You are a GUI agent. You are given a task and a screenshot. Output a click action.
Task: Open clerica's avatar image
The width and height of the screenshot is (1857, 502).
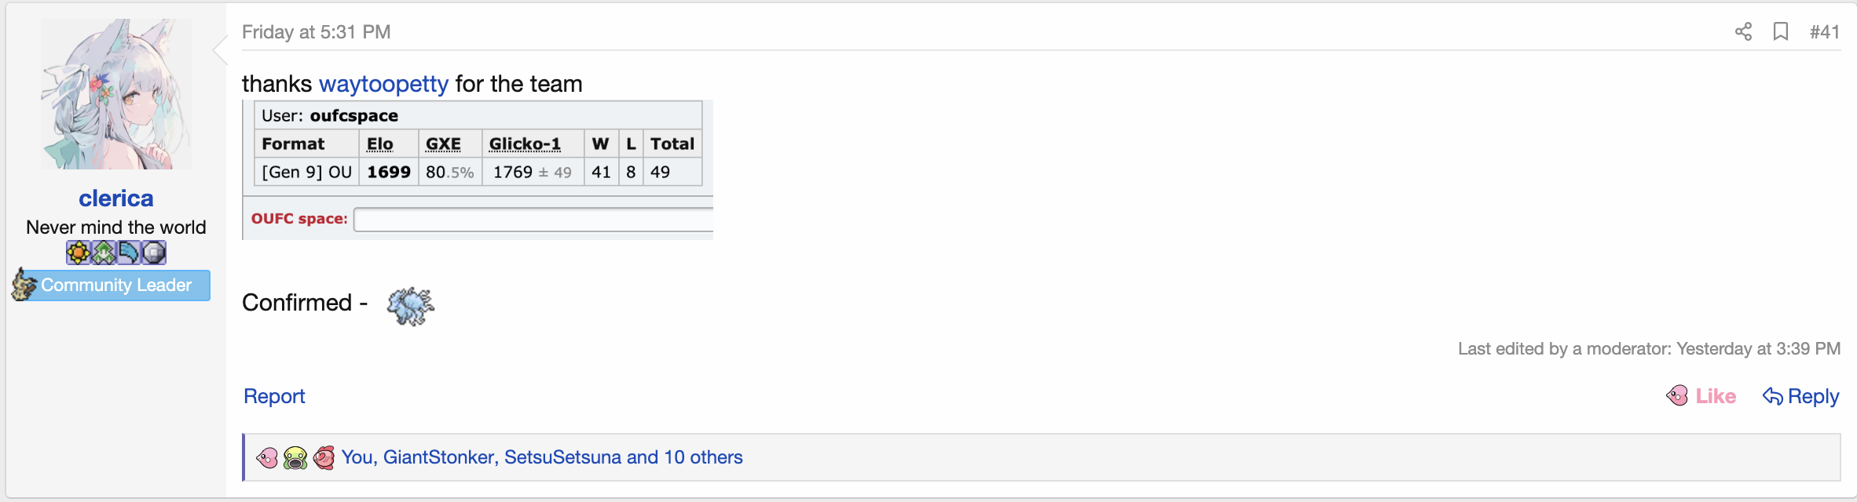point(116,94)
